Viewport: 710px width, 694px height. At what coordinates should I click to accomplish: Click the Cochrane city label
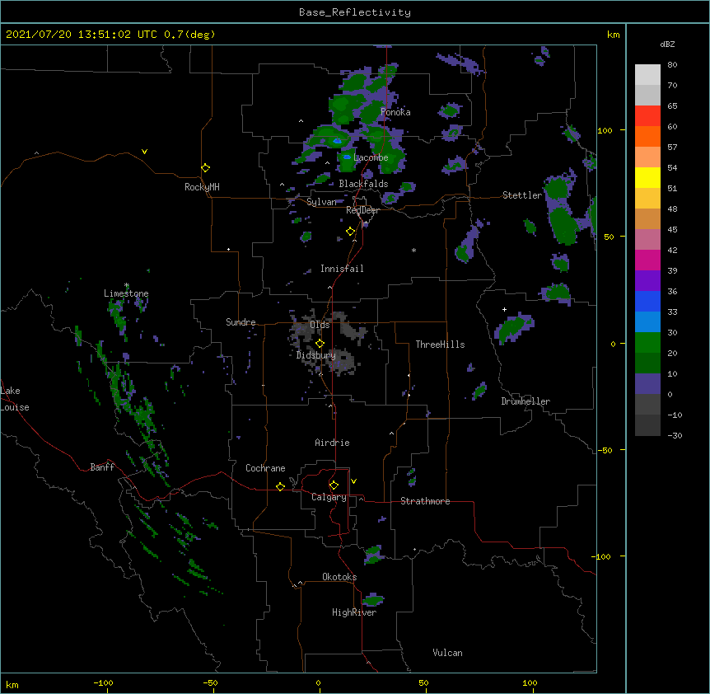[265, 468]
